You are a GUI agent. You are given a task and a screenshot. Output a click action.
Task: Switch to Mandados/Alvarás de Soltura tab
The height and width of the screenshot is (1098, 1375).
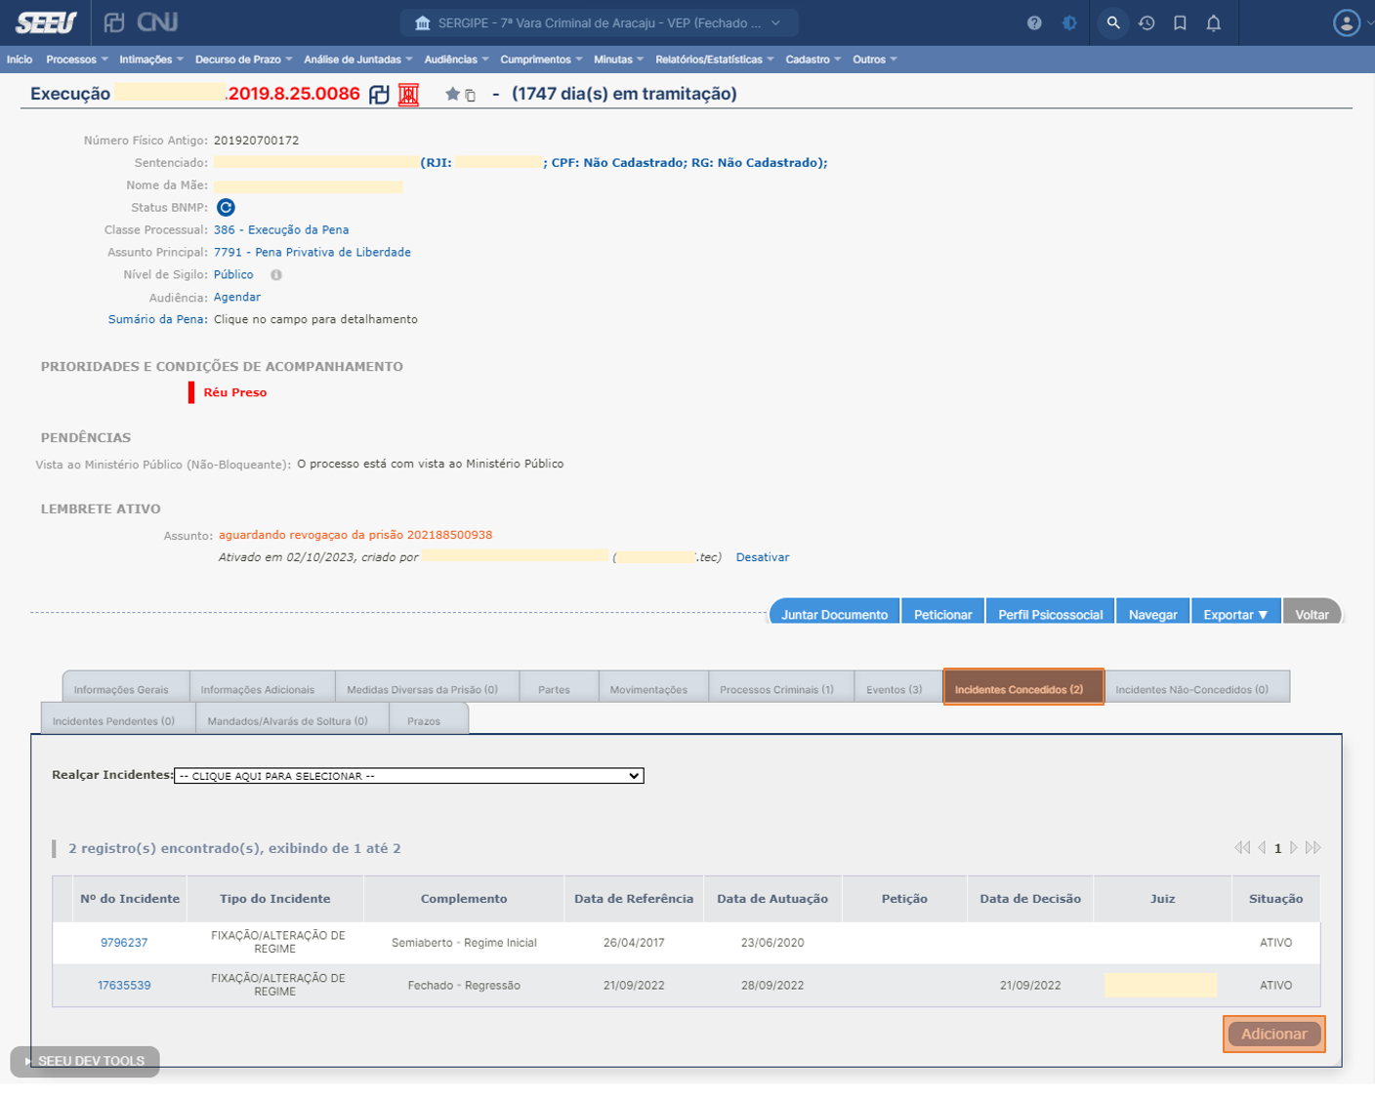[x=292, y=718]
